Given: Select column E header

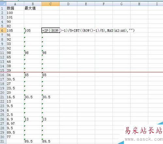Looking at the screenshot, I should tap(86, 4).
